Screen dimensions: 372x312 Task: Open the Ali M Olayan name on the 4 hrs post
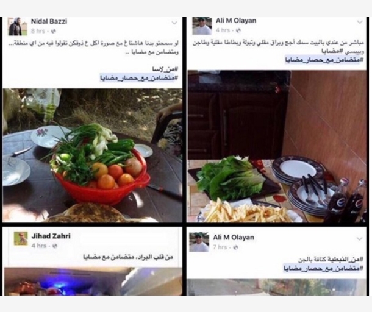tap(236, 21)
